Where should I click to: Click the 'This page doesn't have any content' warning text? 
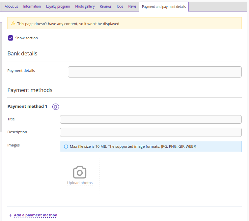[x=69, y=24]
